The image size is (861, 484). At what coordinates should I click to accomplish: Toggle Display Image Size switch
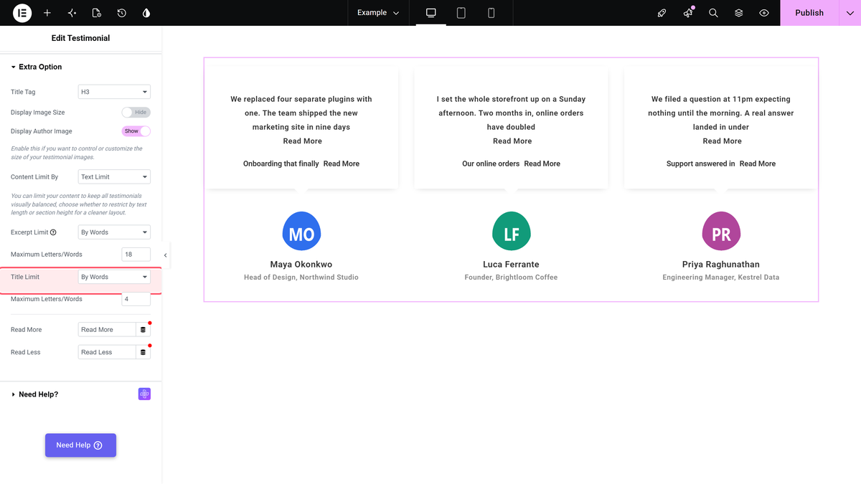click(136, 113)
